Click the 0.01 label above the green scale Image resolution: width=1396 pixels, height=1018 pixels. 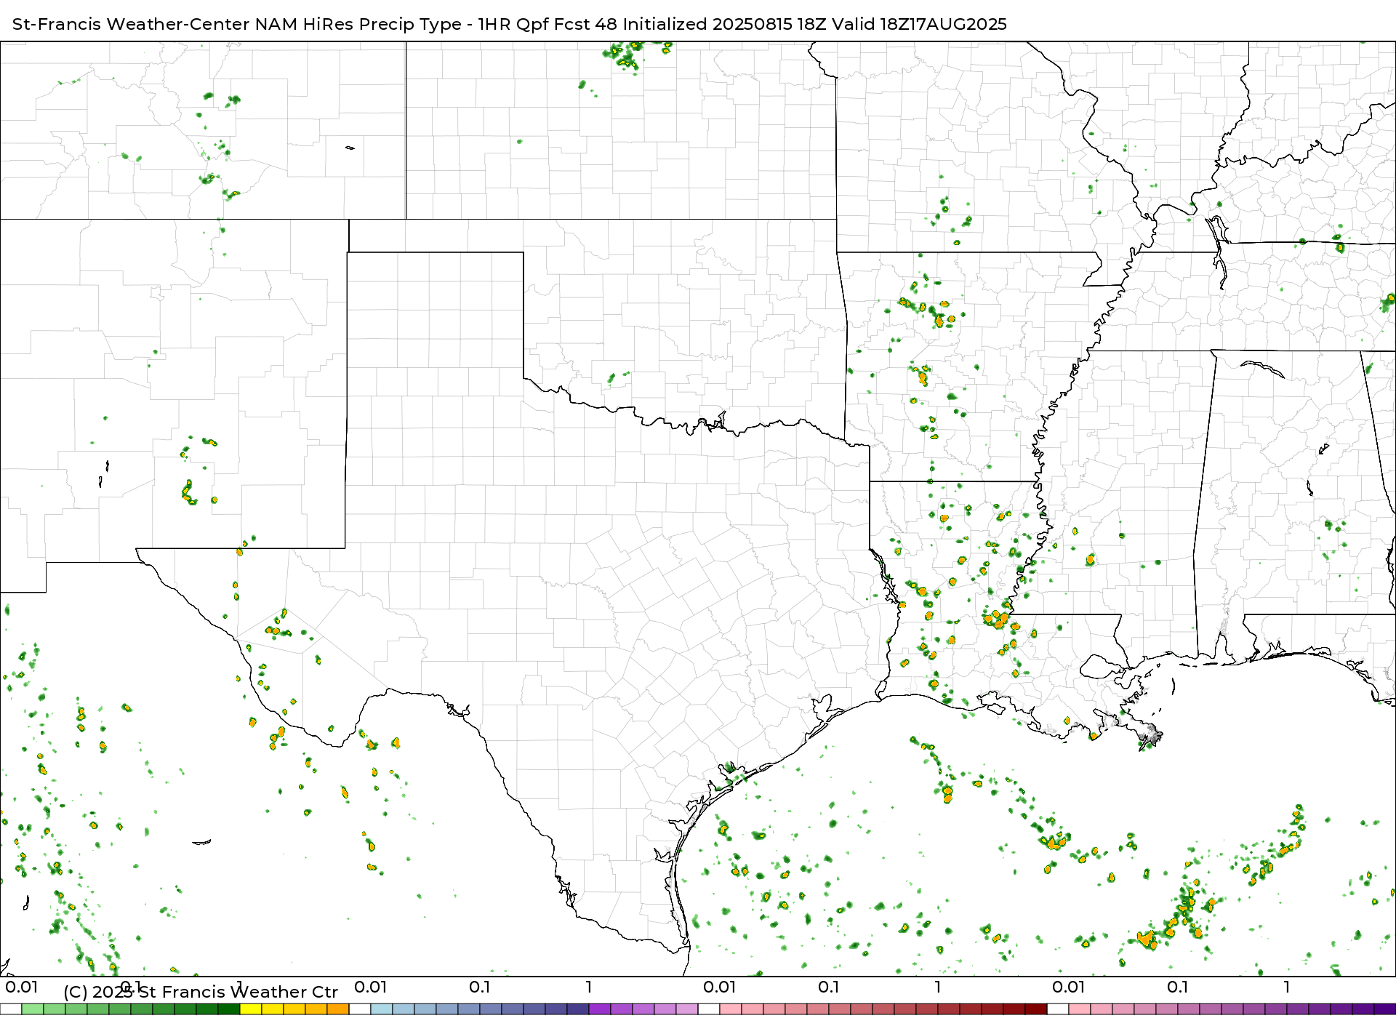tap(22, 987)
